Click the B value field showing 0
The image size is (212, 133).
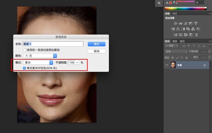coord(200,2)
